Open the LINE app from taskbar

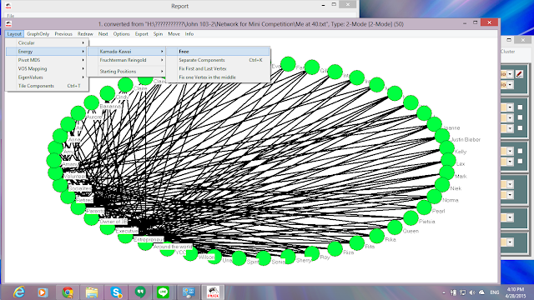(x=163, y=292)
